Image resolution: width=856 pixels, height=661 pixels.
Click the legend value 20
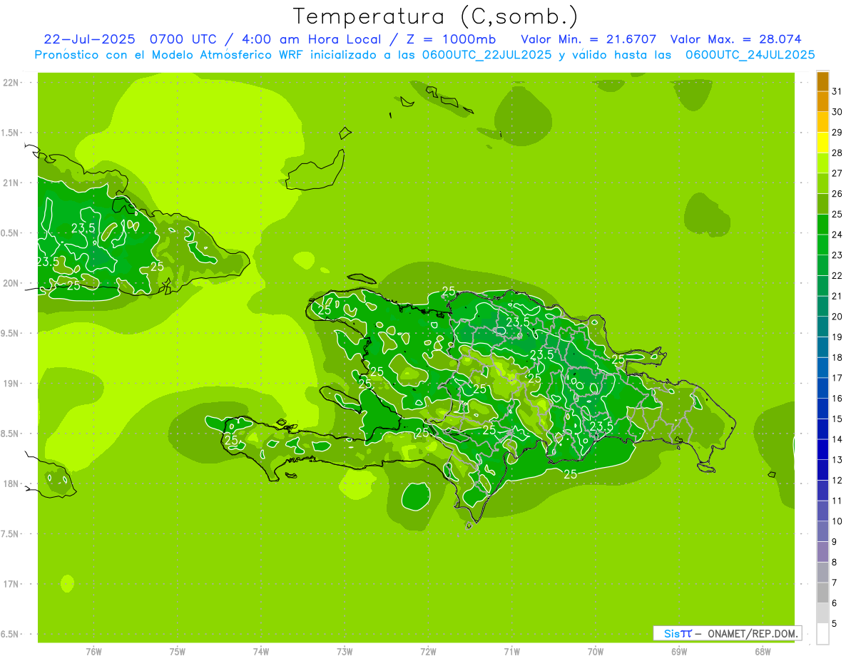[837, 317]
